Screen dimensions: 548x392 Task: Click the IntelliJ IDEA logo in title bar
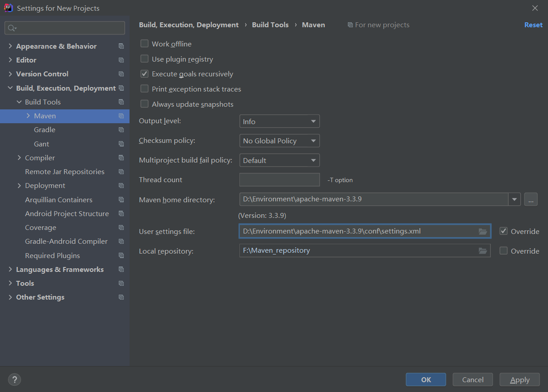pyautogui.click(x=8, y=8)
